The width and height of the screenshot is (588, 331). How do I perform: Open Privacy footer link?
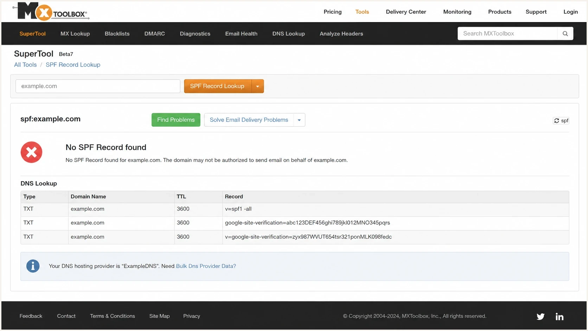(192, 316)
